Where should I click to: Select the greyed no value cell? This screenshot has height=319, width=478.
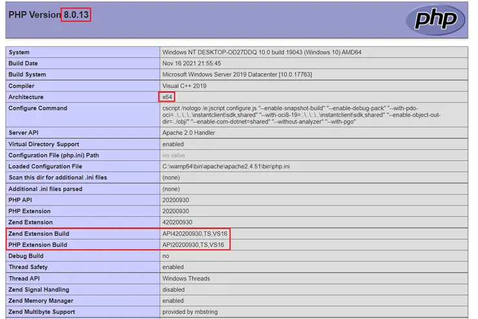174,155
